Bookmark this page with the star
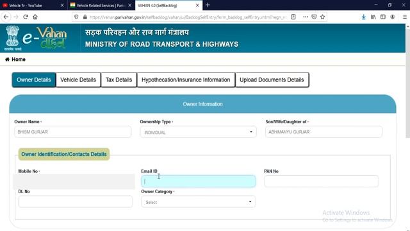The width and height of the screenshot is (410, 231). coord(323,17)
